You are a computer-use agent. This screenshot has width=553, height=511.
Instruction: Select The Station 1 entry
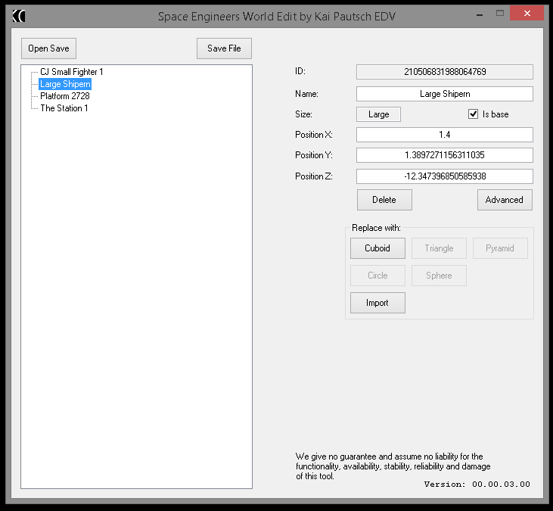click(64, 108)
